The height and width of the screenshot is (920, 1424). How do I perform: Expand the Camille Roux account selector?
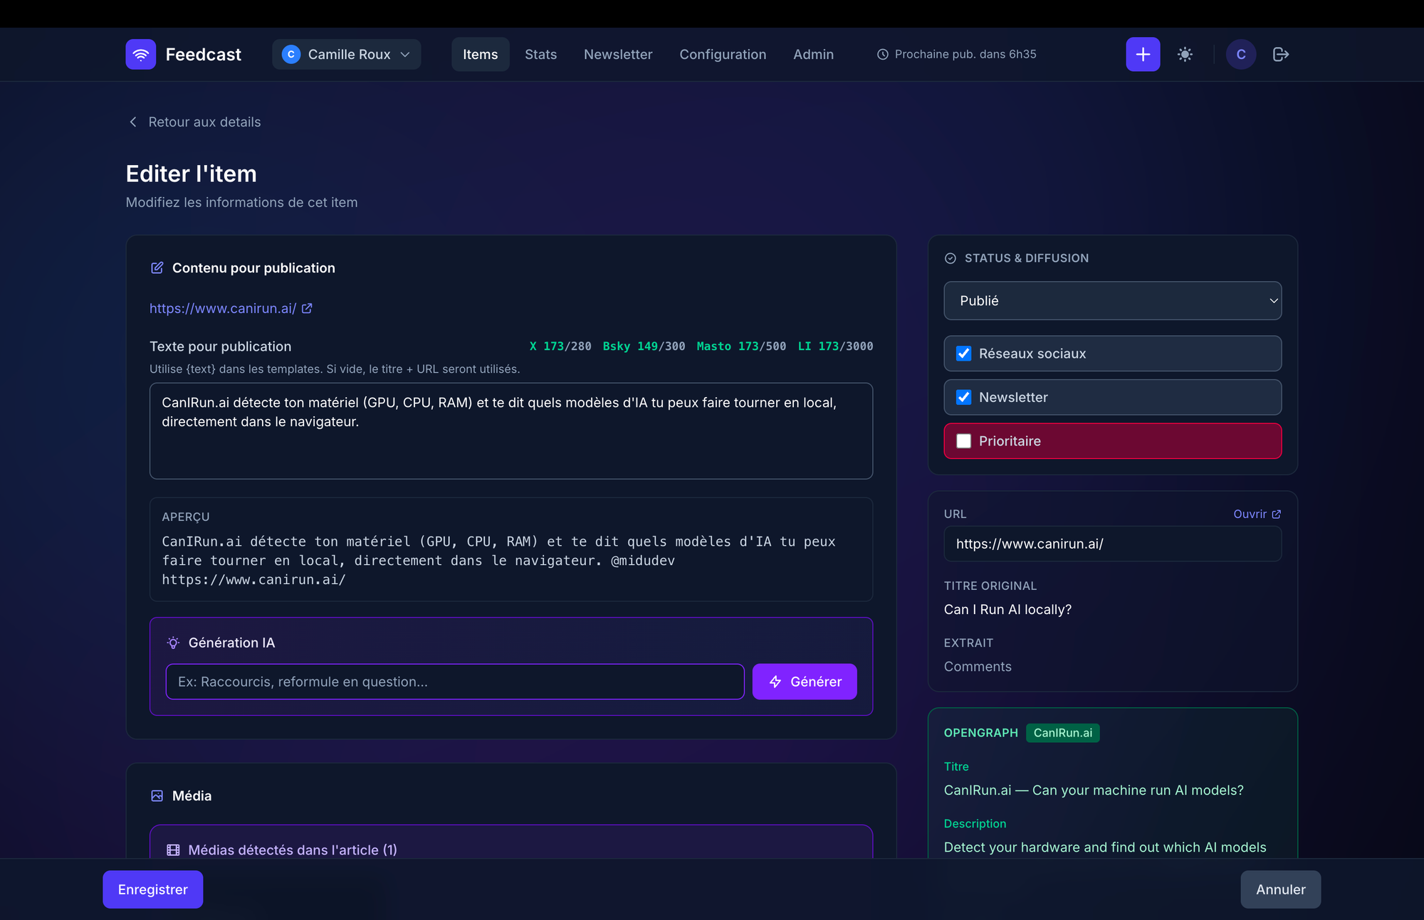[347, 54]
